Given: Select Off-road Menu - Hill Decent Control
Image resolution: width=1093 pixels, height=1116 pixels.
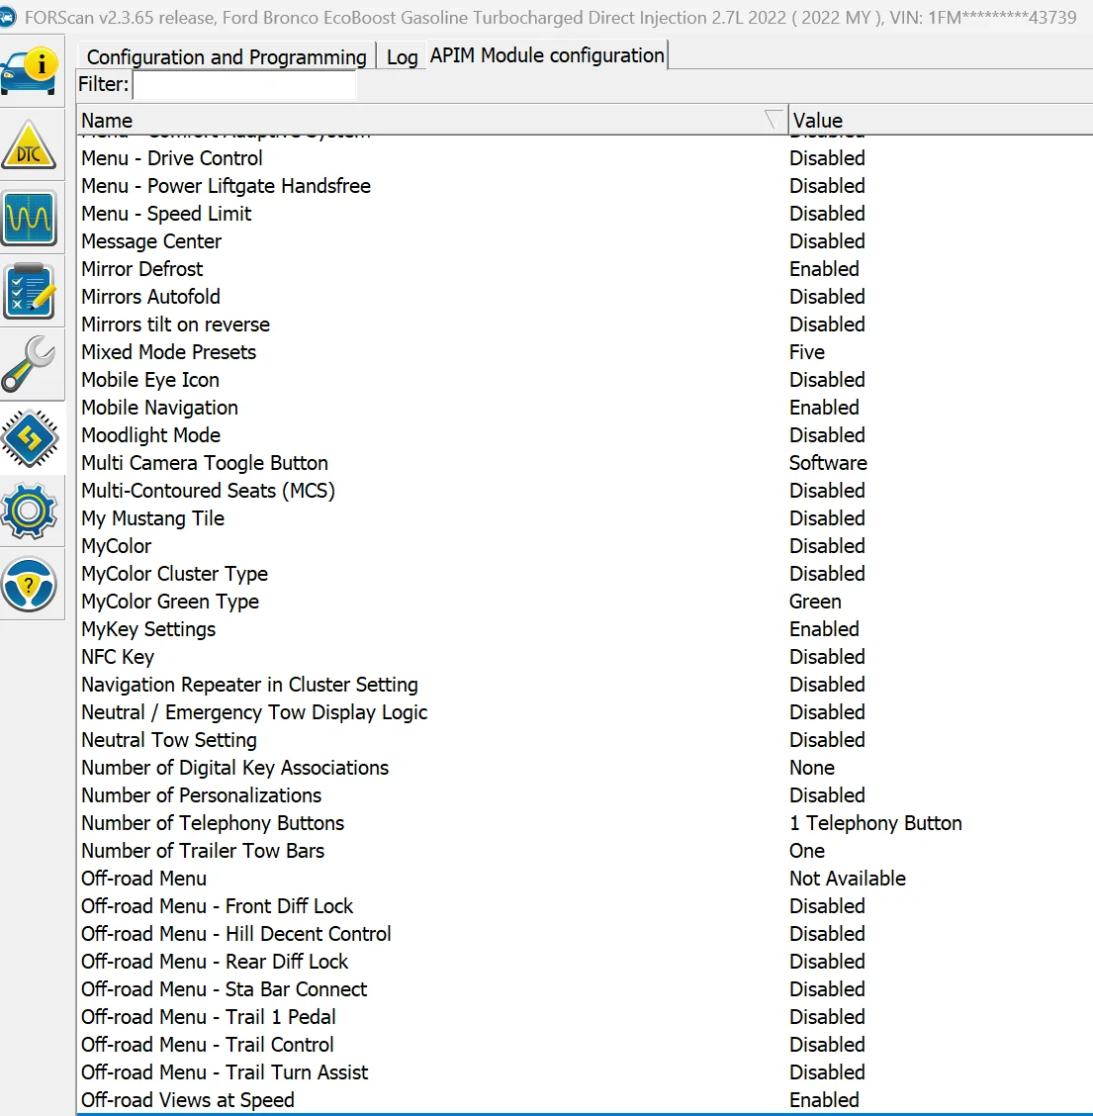Looking at the screenshot, I should [585, 935].
